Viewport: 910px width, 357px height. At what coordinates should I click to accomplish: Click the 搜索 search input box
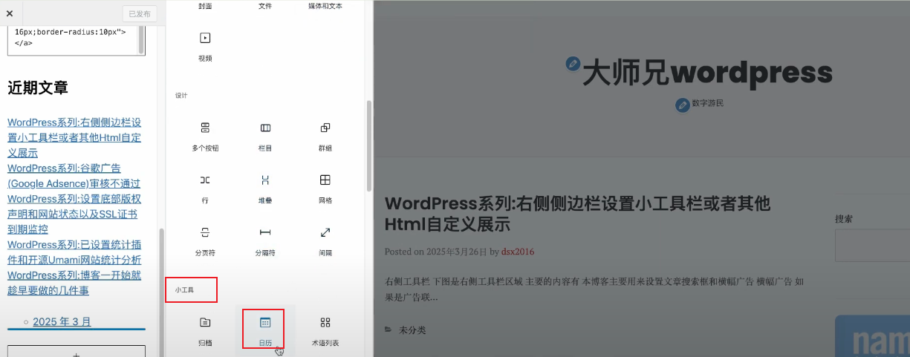tap(872, 245)
